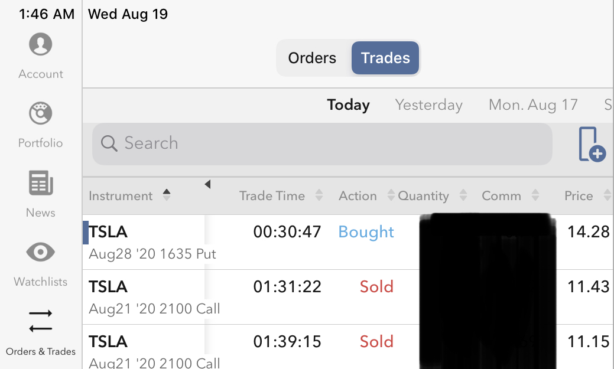614x369 pixels.
Task: Select the Today trades tab
Action: (348, 105)
